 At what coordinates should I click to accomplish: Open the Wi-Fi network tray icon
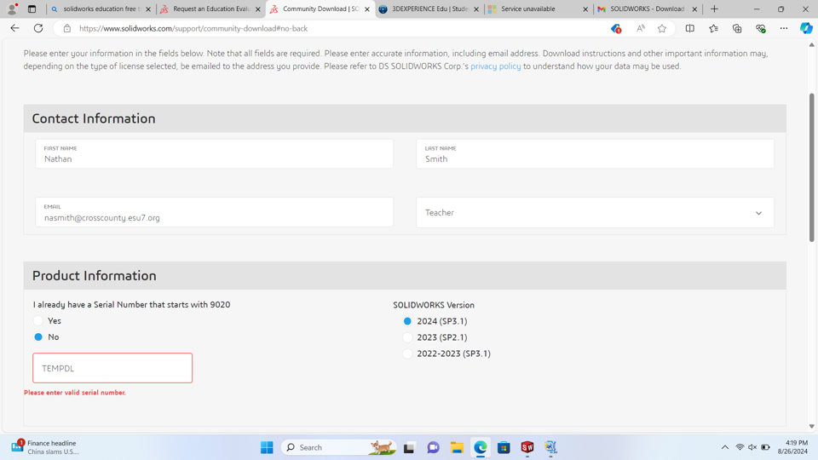point(740,447)
